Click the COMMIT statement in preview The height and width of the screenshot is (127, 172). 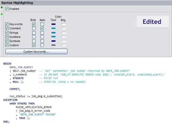(15, 89)
